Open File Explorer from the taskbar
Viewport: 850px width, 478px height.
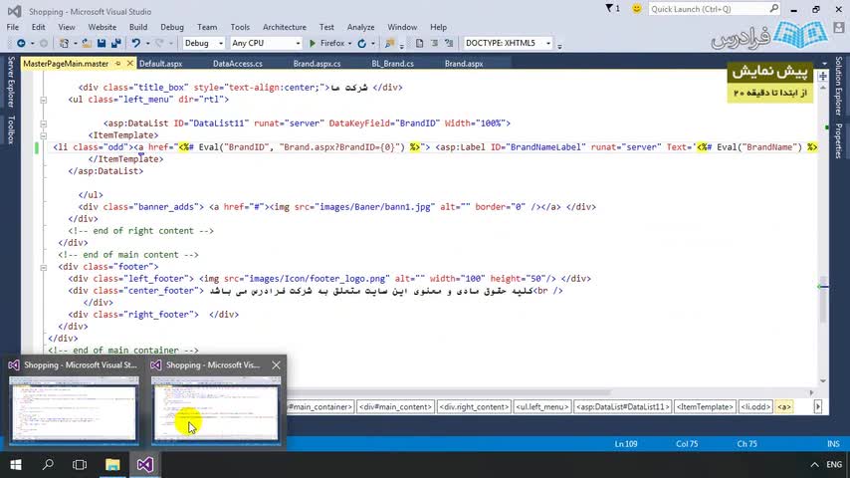point(112,464)
